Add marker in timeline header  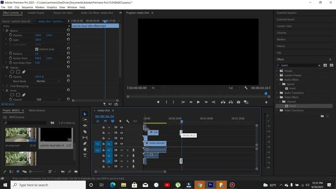pos(120,121)
